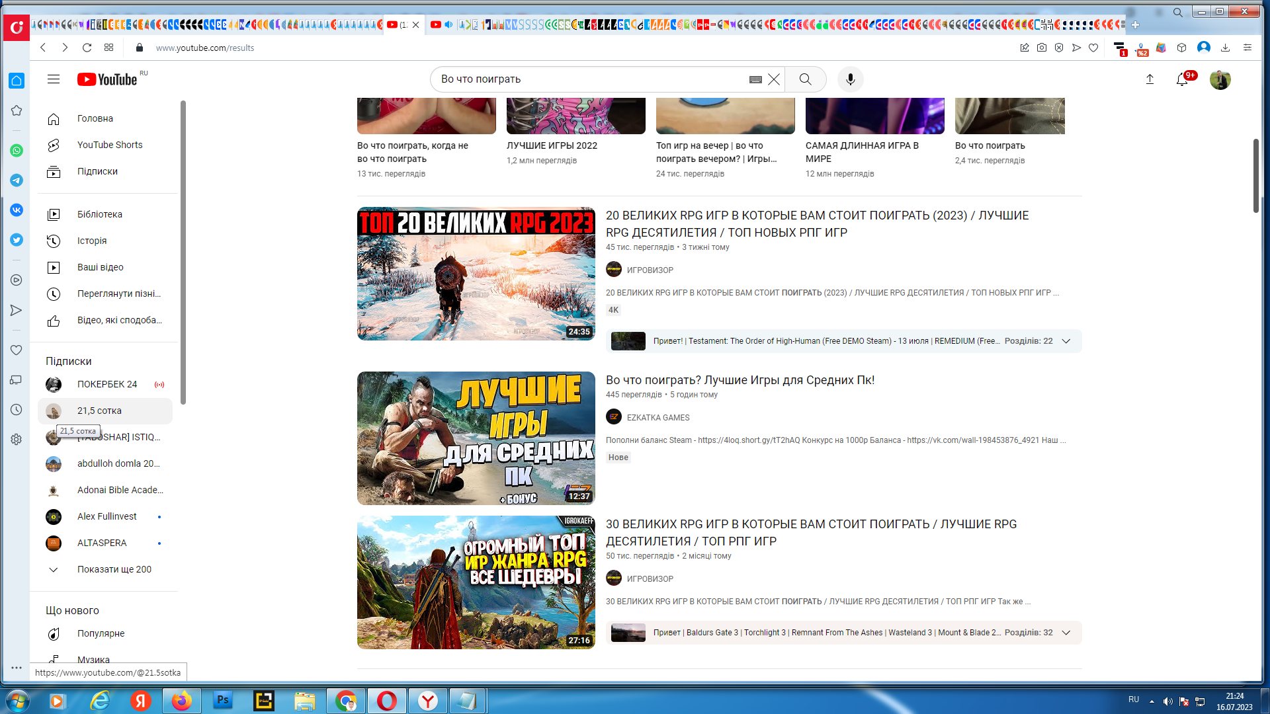Open Telegram messenger in Opera sidebar
Viewport: 1270px width, 714px height.
tap(17, 180)
